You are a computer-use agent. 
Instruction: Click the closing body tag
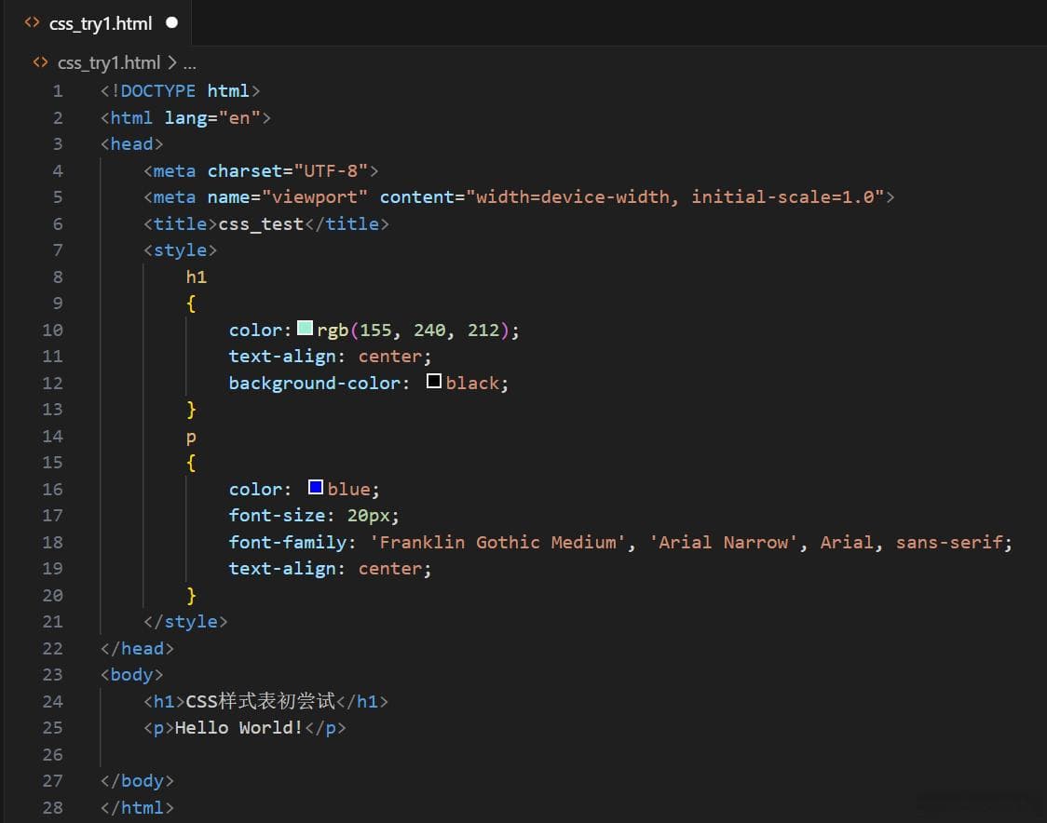[137, 781]
